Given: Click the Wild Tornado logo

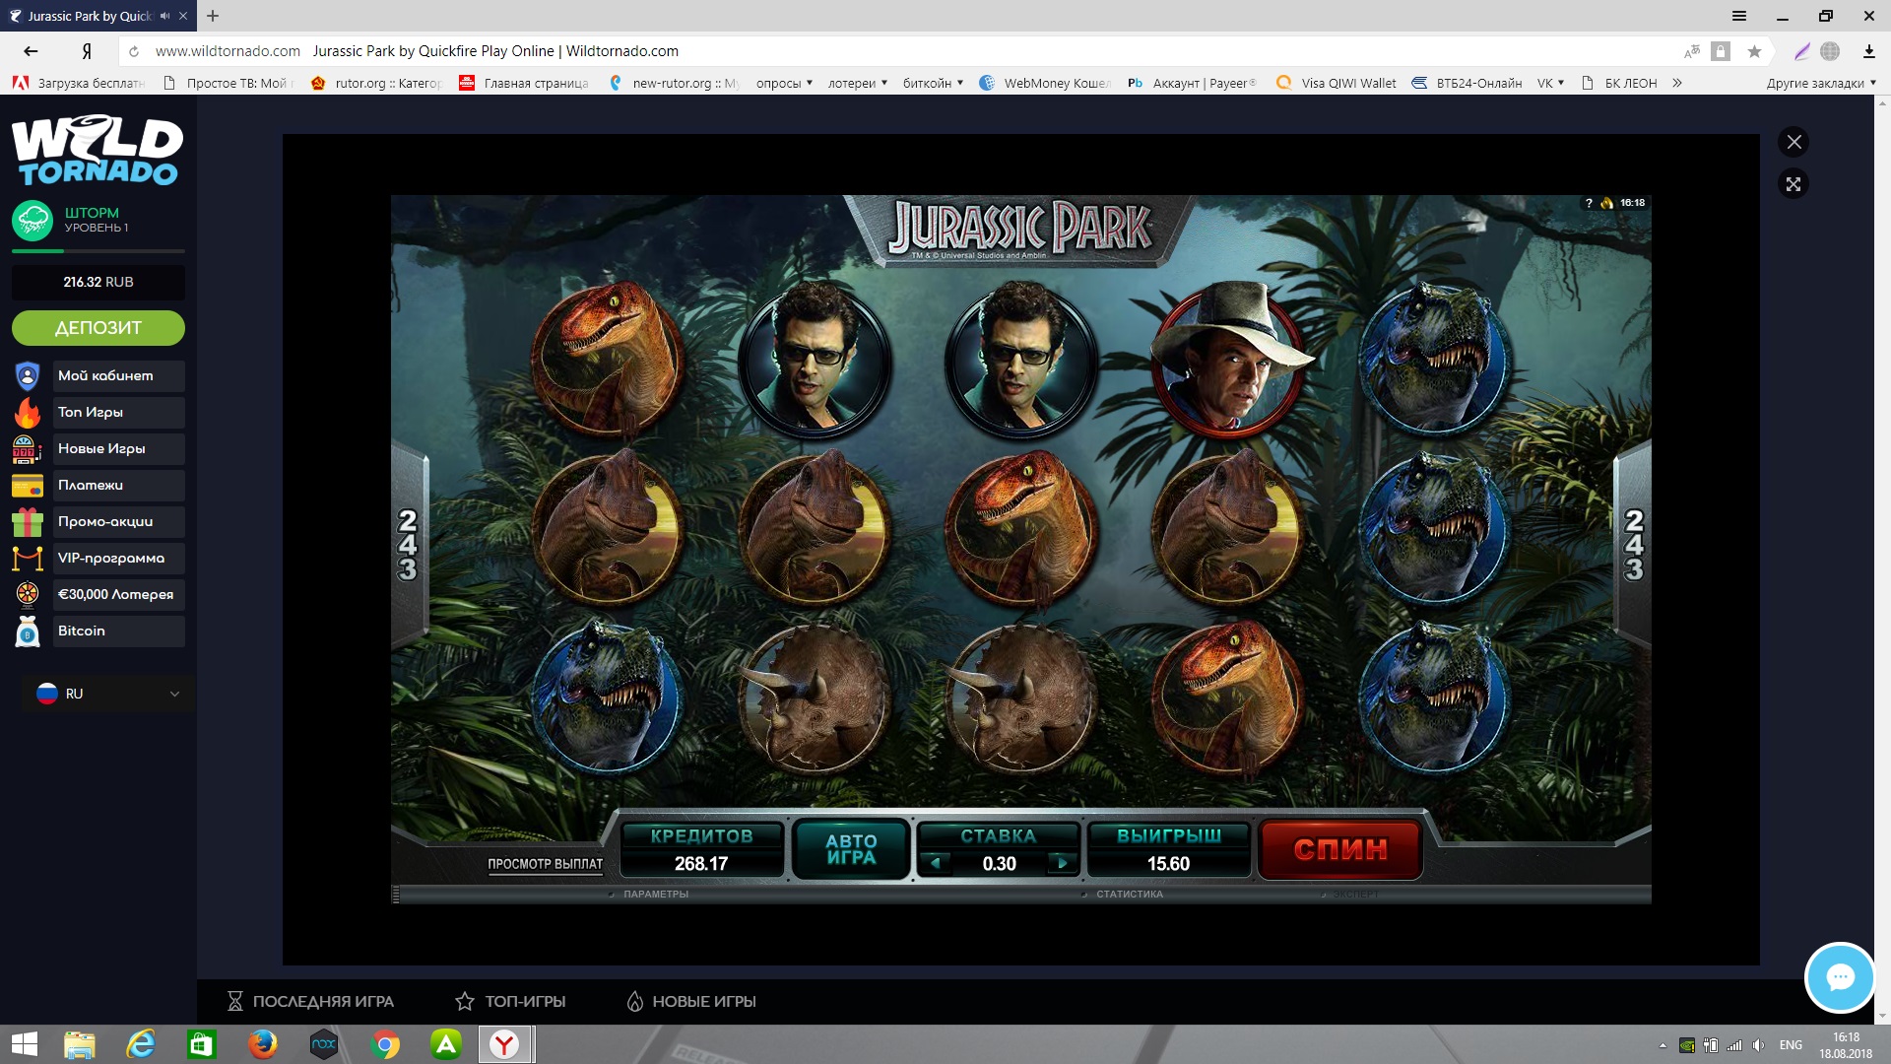Looking at the screenshot, I should click(x=98, y=151).
